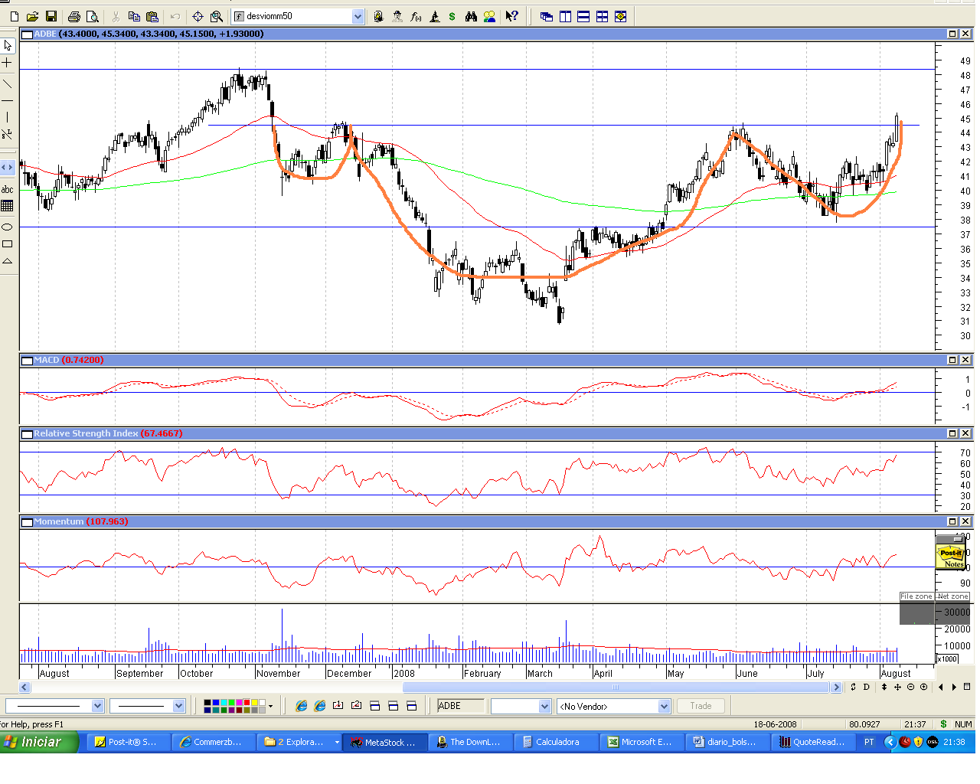Select the abc text tool
980x784 pixels.
pyautogui.click(x=8, y=189)
